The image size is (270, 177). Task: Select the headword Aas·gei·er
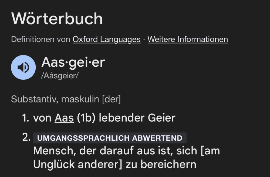click(x=73, y=62)
